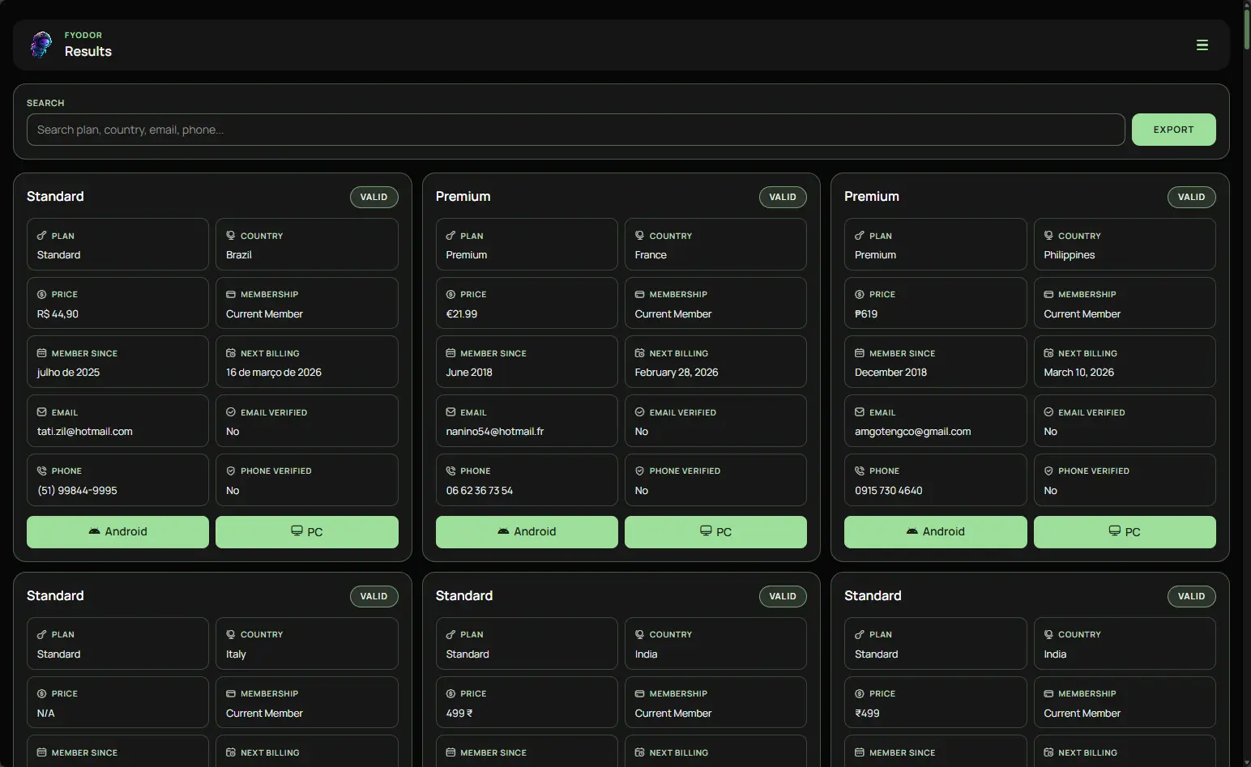This screenshot has width=1251, height=767.
Task: Select country value Italy
Action: click(236, 654)
